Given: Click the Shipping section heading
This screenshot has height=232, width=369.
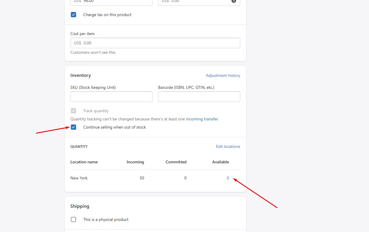Looking at the screenshot, I should [80, 206].
